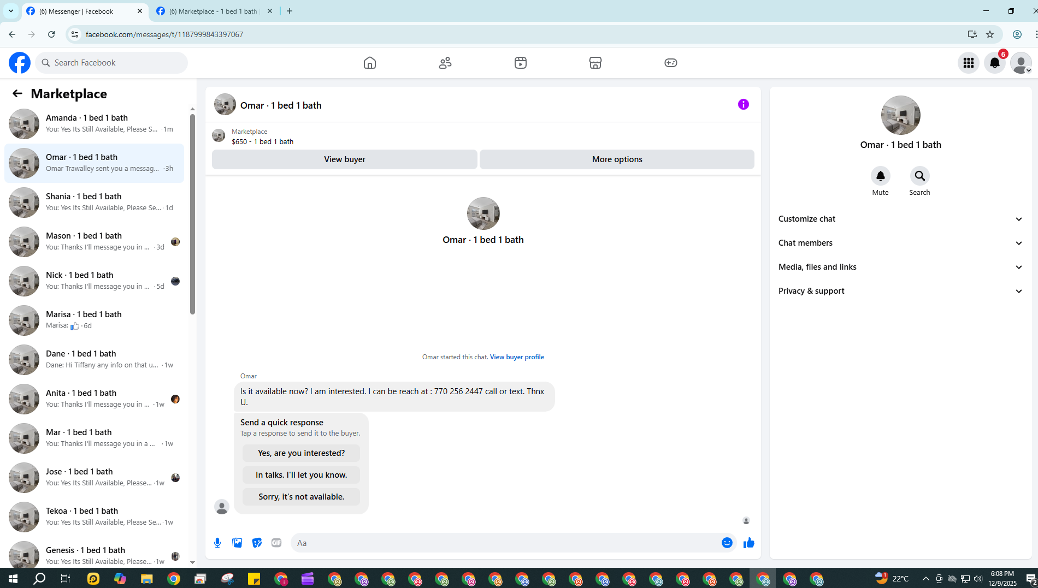Viewport: 1038px width, 588px height.
Task: Open Facebook Home icon
Action: (370, 63)
